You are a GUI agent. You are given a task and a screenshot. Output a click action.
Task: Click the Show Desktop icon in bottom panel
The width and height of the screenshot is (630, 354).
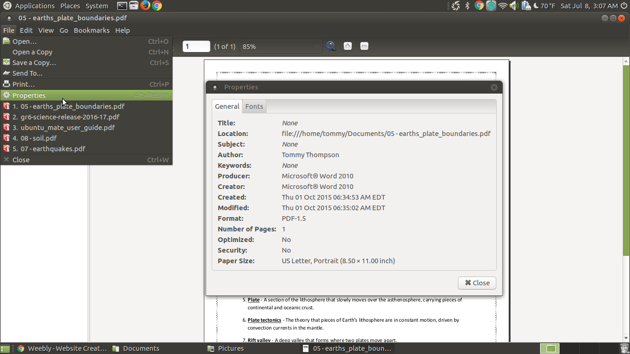click(5, 348)
